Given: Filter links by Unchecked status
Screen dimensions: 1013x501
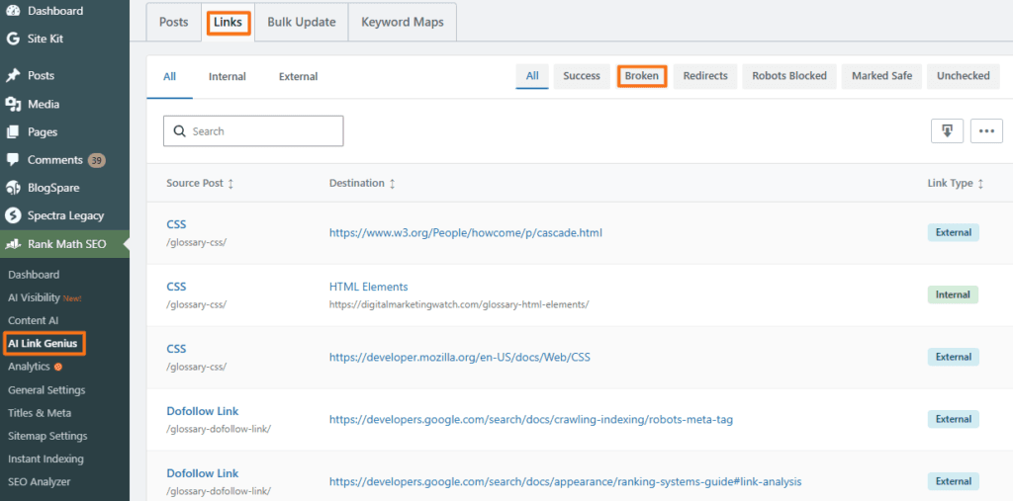Looking at the screenshot, I should [x=963, y=75].
